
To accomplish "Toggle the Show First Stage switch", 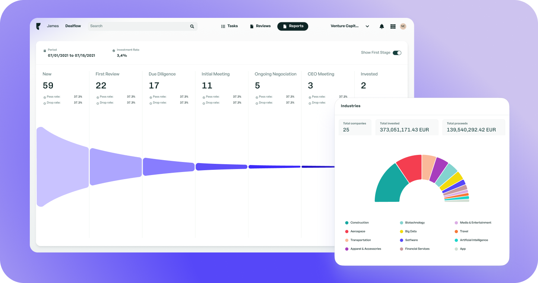I will click(397, 53).
